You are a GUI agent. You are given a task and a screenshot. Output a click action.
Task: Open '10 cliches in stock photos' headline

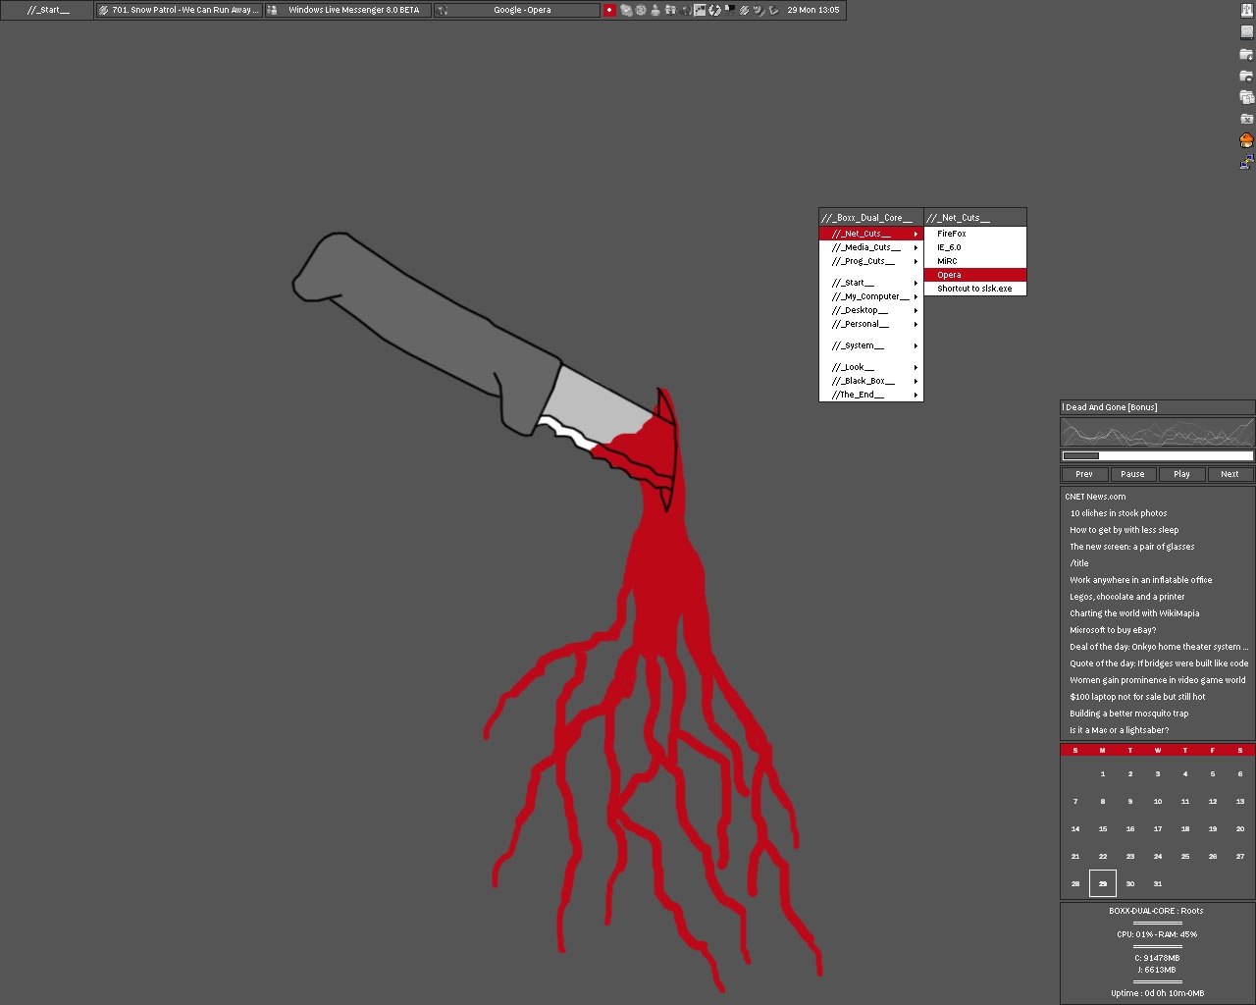[x=1119, y=513]
